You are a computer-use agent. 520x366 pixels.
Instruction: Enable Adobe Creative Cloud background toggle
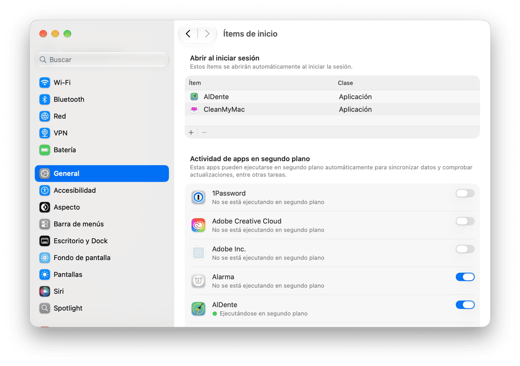(465, 221)
